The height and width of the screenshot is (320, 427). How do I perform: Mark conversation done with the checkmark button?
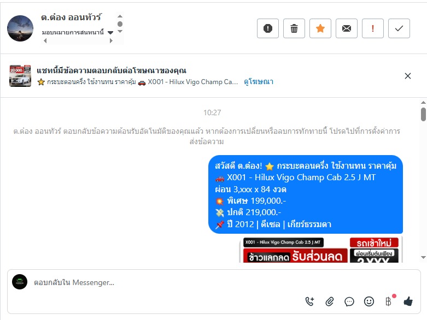399,28
